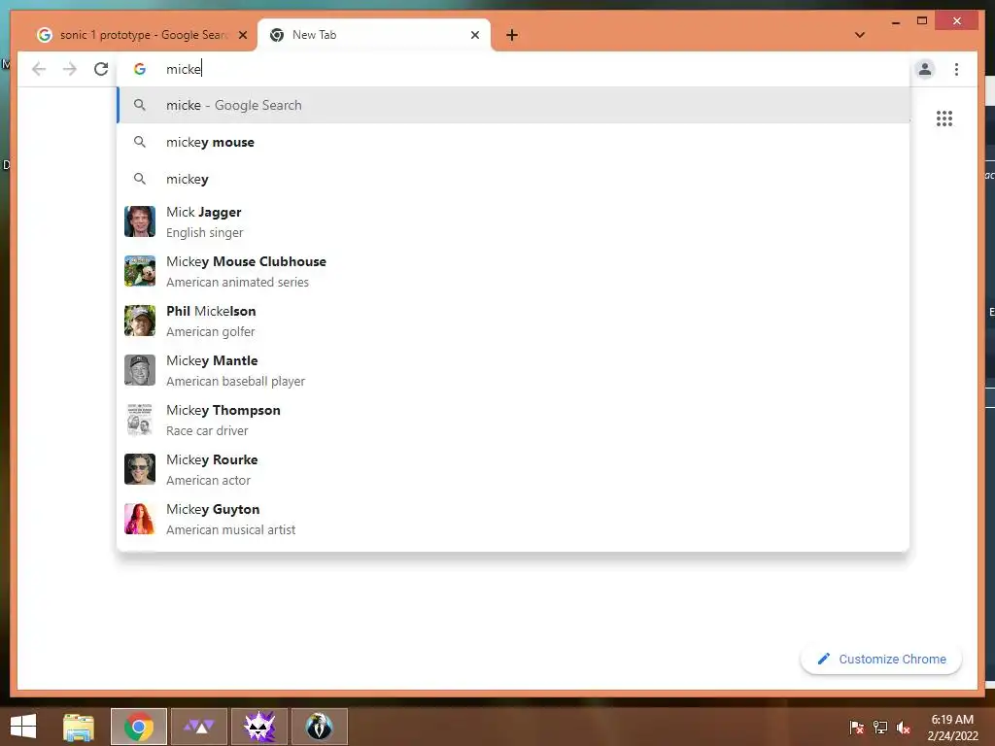Close the New Tab tab

pyautogui.click(x=474, y=35)
